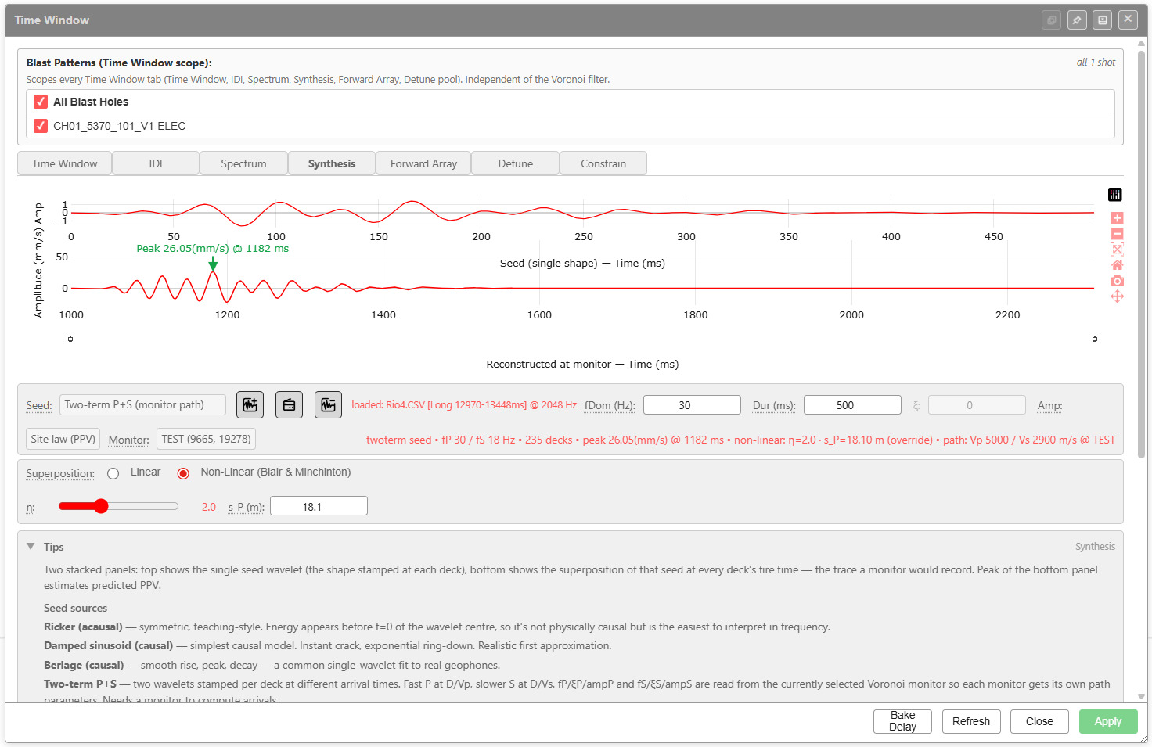Viewport: 1152px width, 747px height.
Task: Click the 'Two-term P+S' tip heading
Action: [x=80, y=684]
